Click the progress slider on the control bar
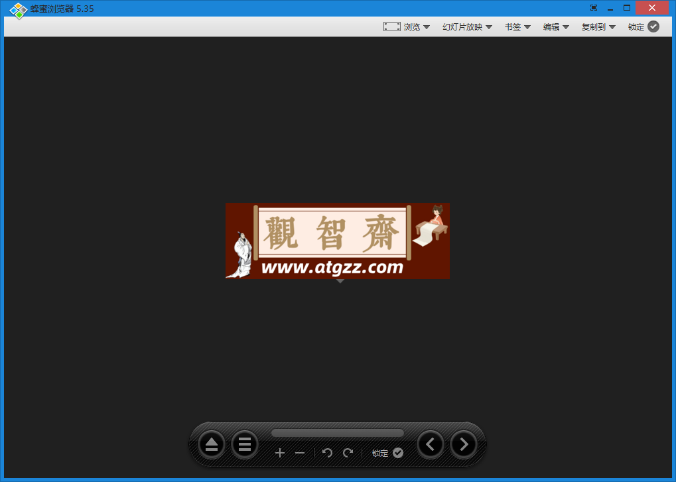This screenshot has width=676, height=482. [338, 433]
